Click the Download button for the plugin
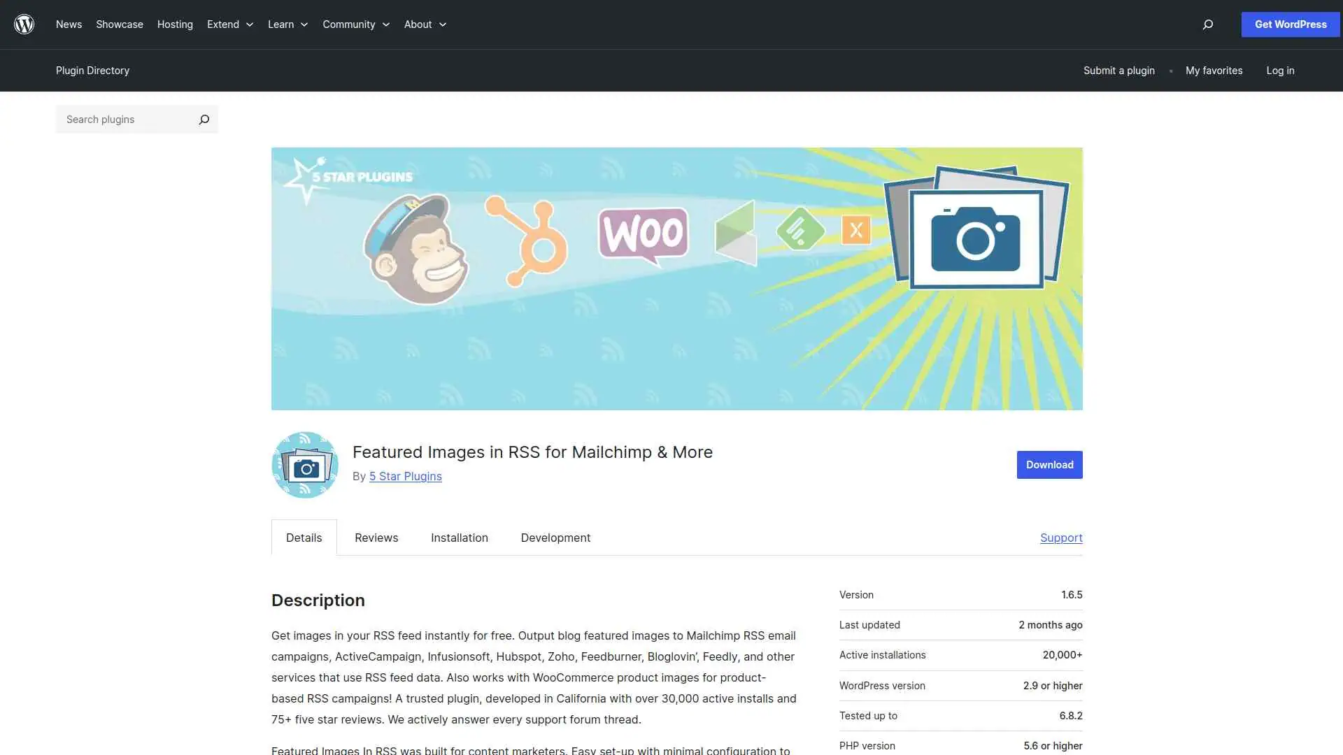1343x755 pixels. pos(1049,464)
